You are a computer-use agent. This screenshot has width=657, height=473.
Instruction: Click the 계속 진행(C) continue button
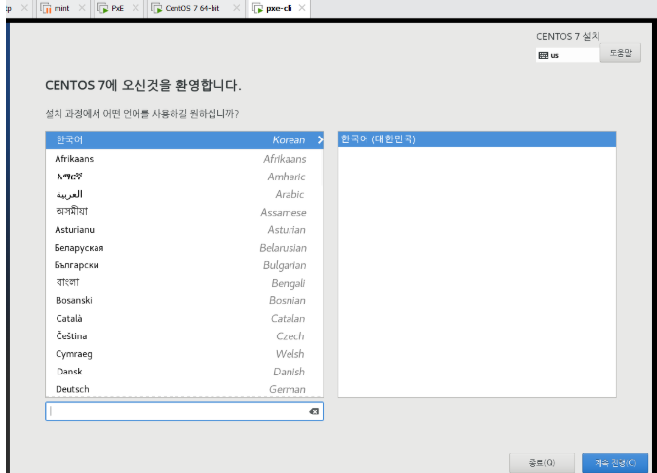[x=615, y=463]
